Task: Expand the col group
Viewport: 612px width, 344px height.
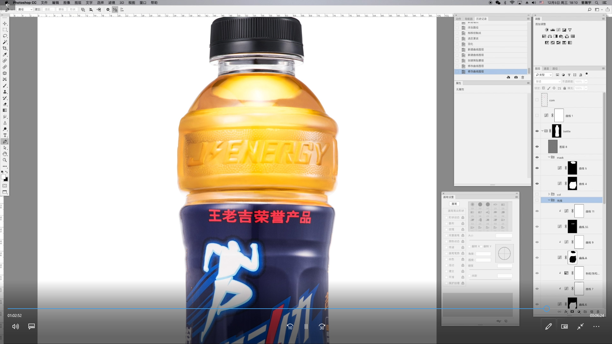Action: point(549,194)
